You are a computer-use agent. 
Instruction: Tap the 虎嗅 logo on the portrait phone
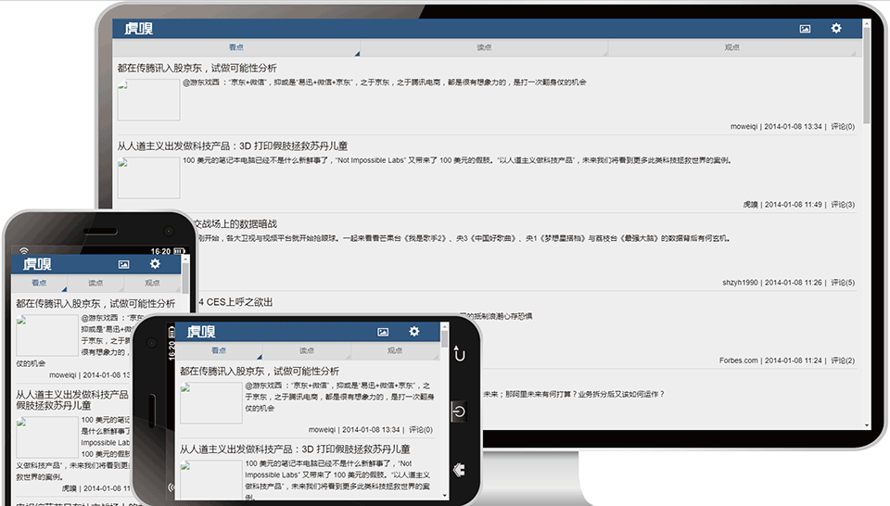(37, 264)
